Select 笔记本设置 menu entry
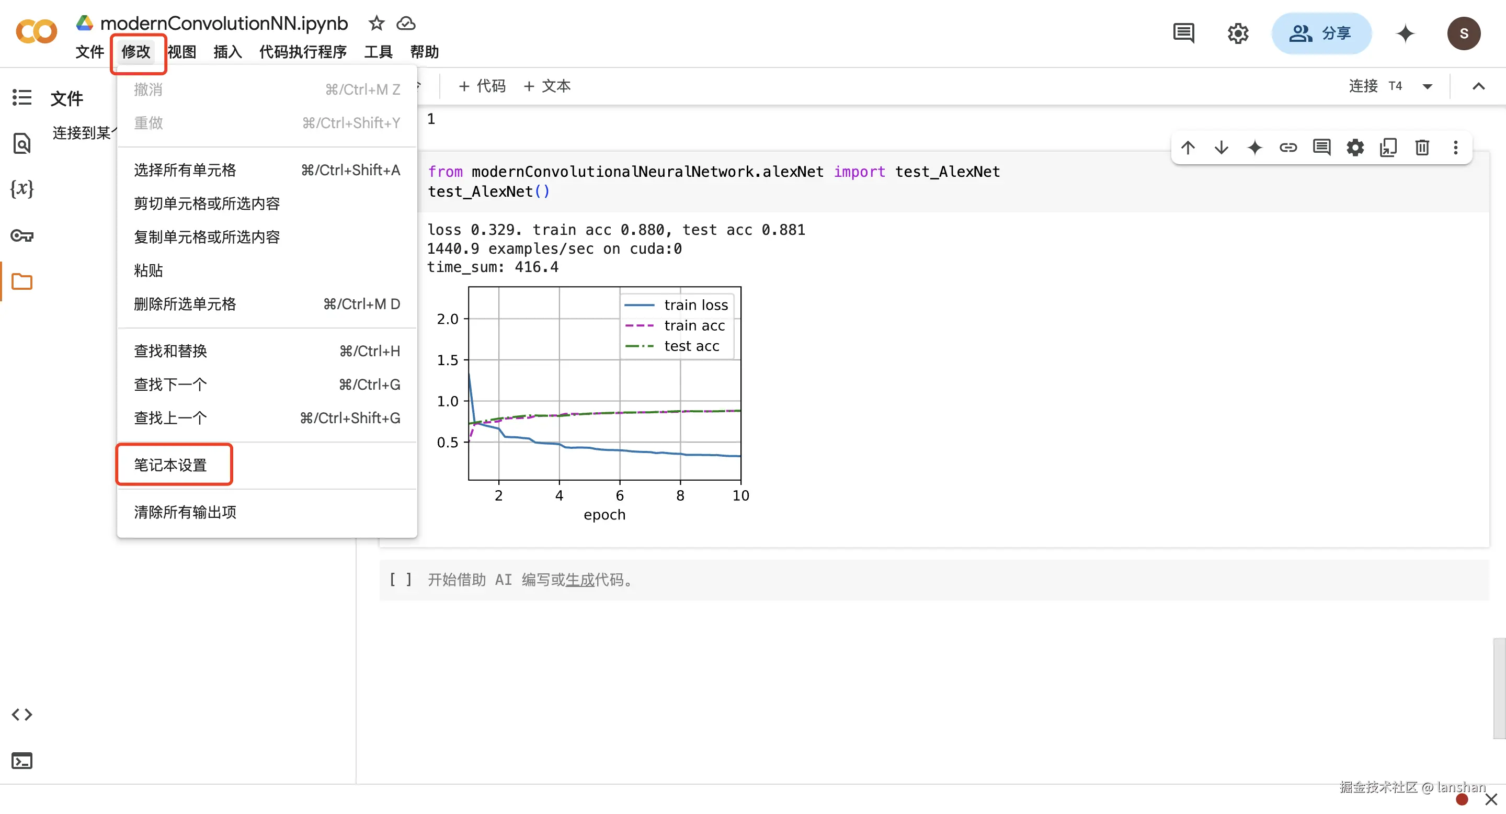The width and height of the screenshot is (1506, 814). [x=170, y=465]
